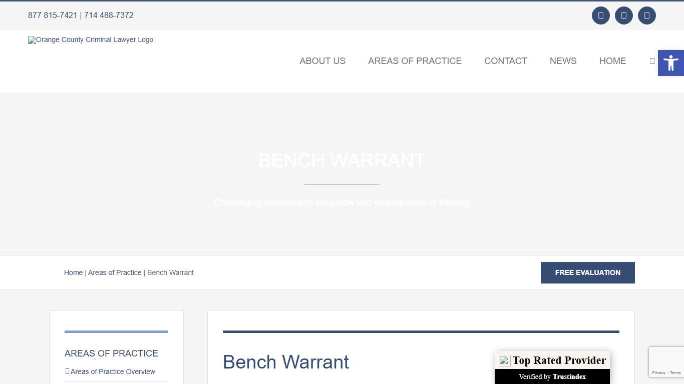Open Areas of Practice Overview in sidebar

click(x=113, y=371)
